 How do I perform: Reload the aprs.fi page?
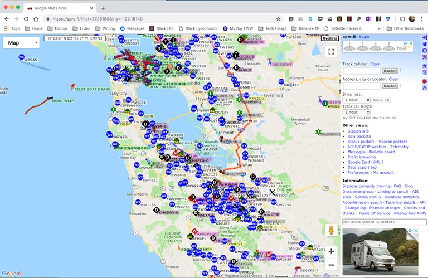pyautogui.click(x=26, y=19)
